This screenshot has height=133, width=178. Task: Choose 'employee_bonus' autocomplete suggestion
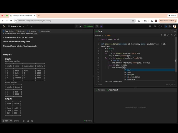pyautogui.click(x=133, y=77)
